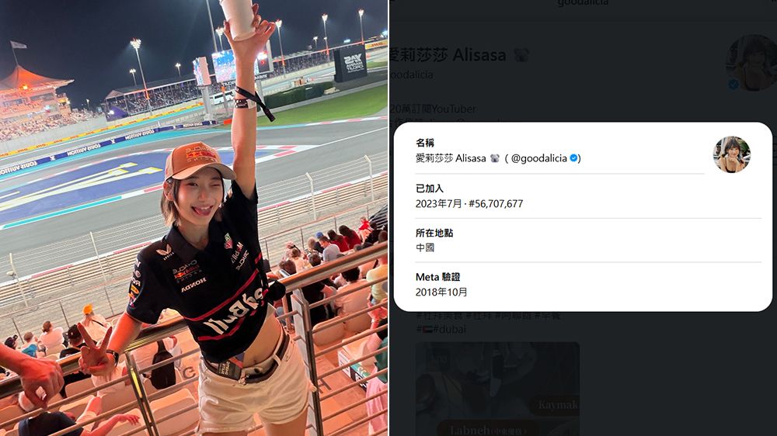Select the Meta 驗證 2018年10月 row
This screenshot has height=436, width=777.
588,285
